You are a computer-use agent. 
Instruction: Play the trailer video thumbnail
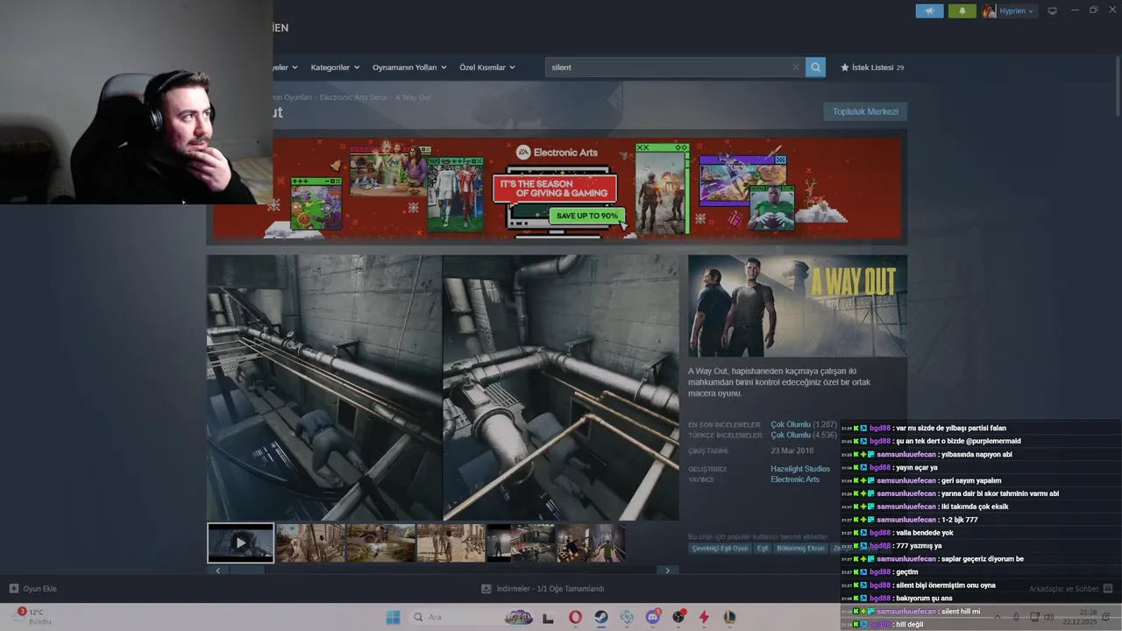point(240,542)
